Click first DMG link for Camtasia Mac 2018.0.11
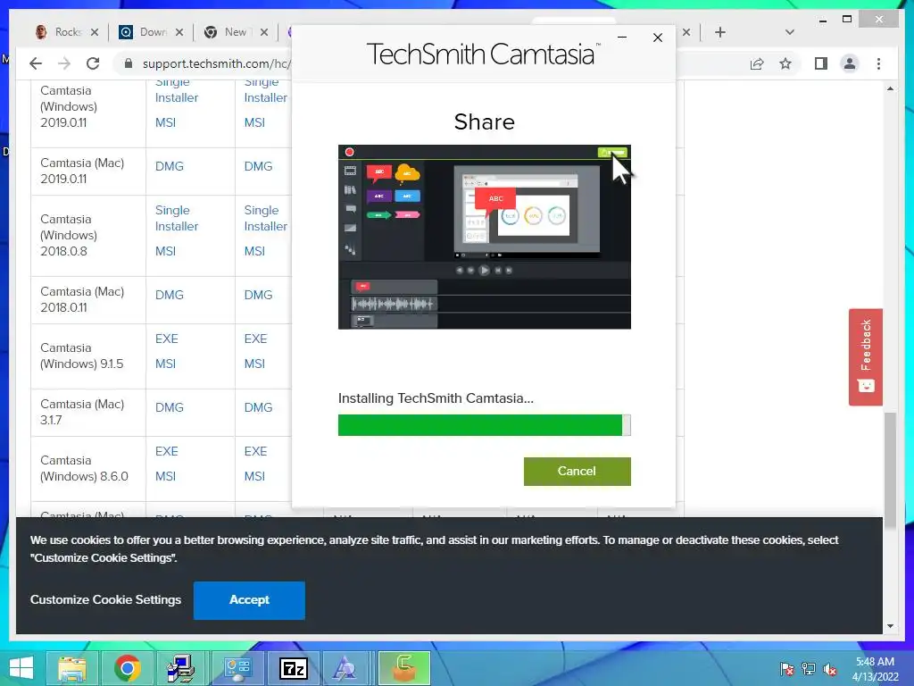Image resolution: width=914 pixels, height=686 pixels. [x=169, y=295]
